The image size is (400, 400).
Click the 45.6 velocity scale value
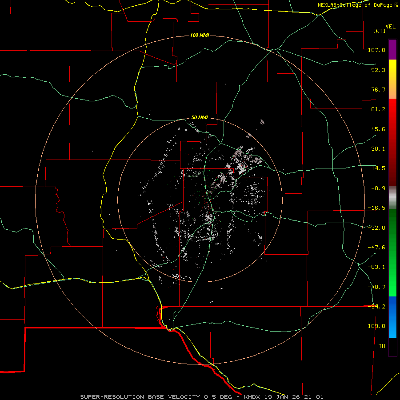point(378,129)
